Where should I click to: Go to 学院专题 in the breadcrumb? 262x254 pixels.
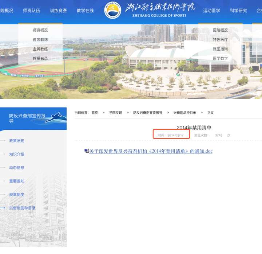click(x=116, y=113)
